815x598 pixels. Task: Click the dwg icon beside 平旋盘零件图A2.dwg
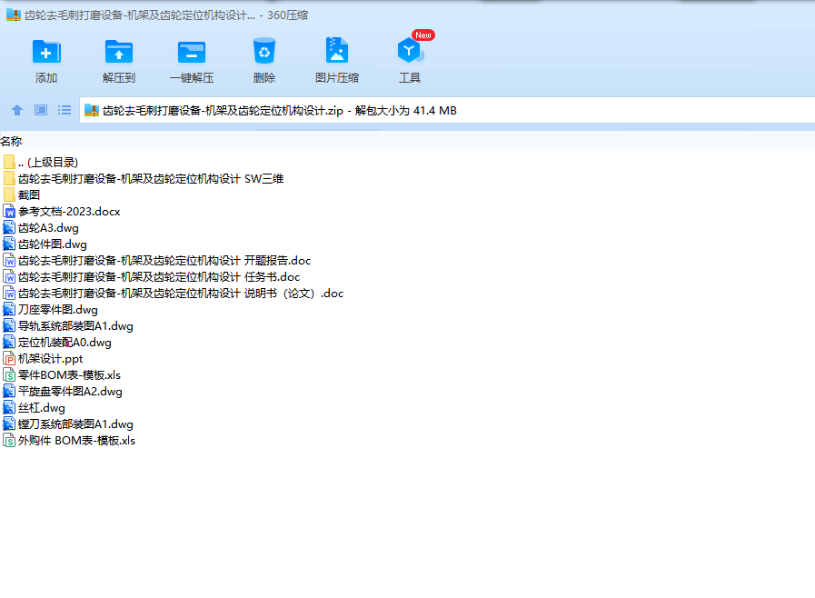[9, 392]
